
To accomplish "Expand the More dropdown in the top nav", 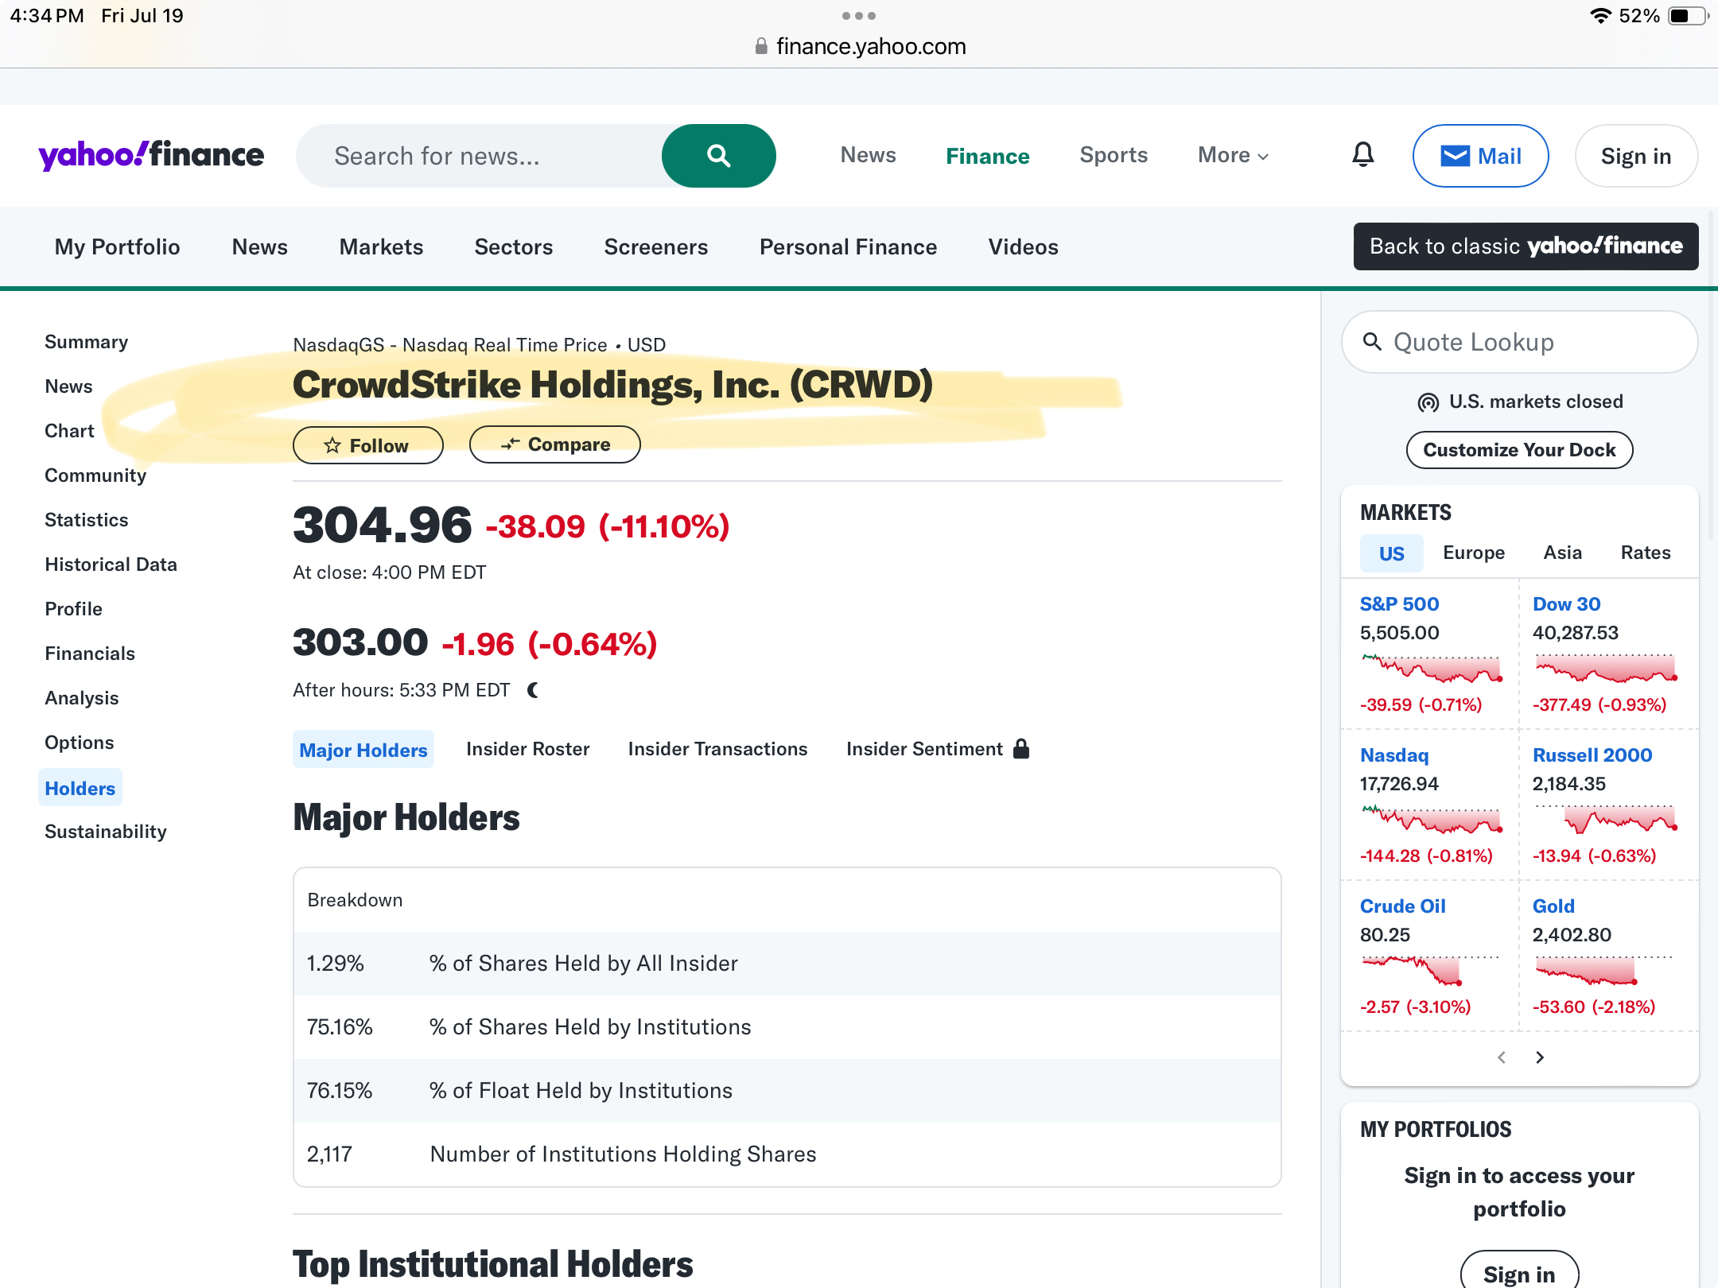I will click(x=1234, y=155).
